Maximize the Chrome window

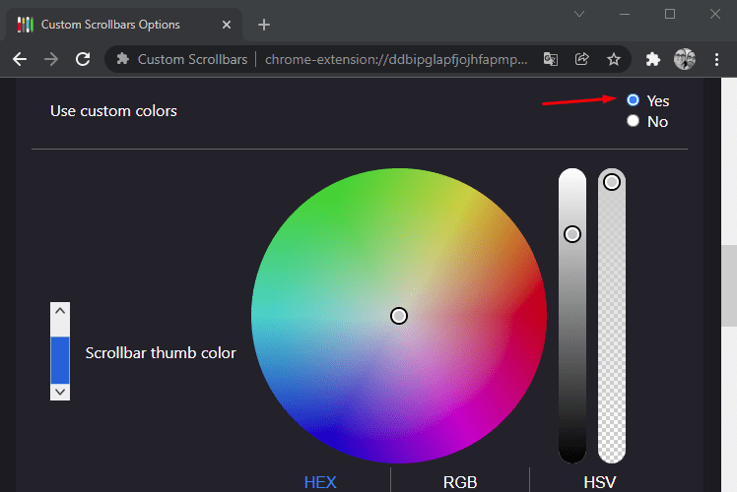pos(670,14)
